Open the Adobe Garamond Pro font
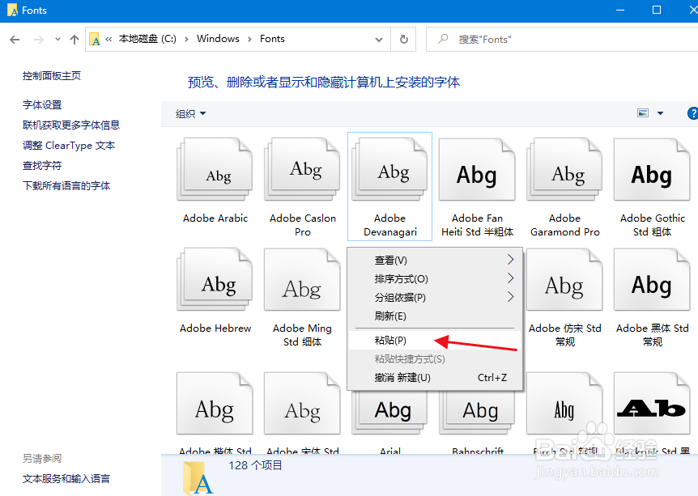Viewport: 698px width, 496px height. tap(564, 170)
